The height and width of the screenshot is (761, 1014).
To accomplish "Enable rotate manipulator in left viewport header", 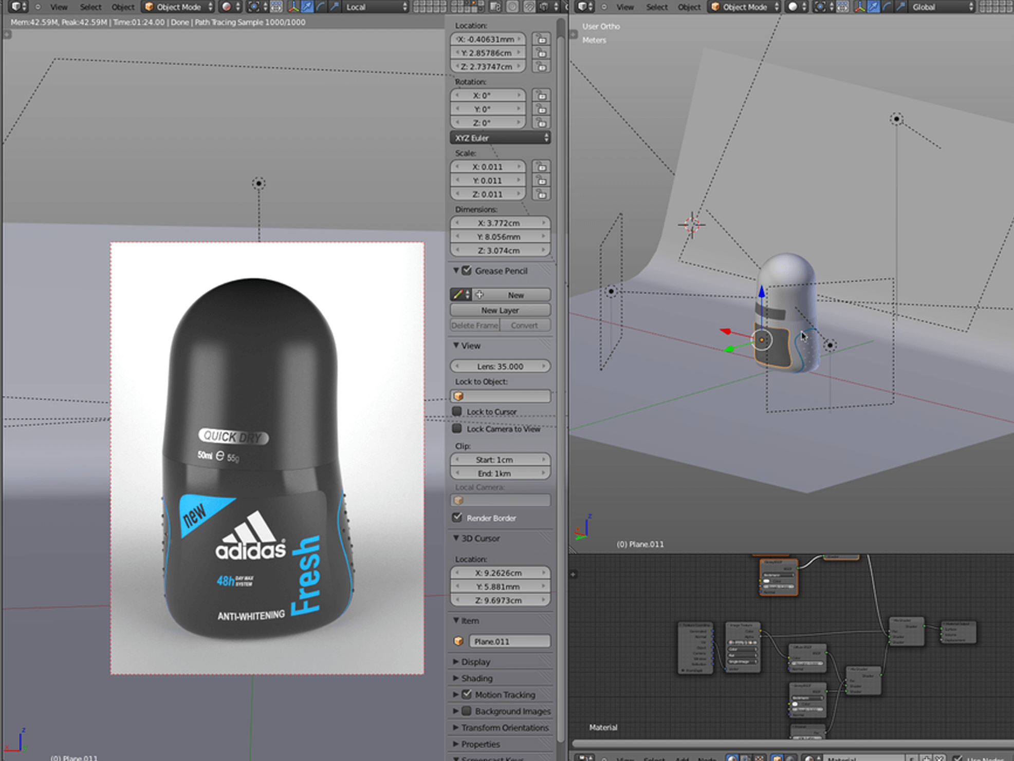I will (321, 7).
